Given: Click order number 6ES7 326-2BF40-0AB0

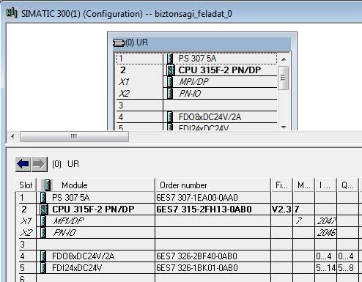Looking at the screenshot, I should (x=196, y=256).
